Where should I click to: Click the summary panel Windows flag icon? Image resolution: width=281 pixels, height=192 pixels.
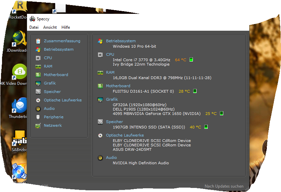coord(100,41)
